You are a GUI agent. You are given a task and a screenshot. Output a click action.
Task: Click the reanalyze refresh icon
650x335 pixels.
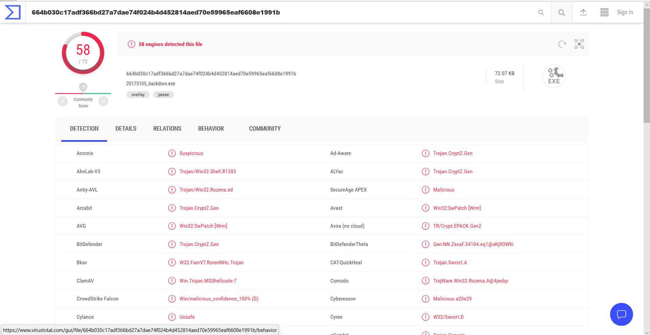562,44
